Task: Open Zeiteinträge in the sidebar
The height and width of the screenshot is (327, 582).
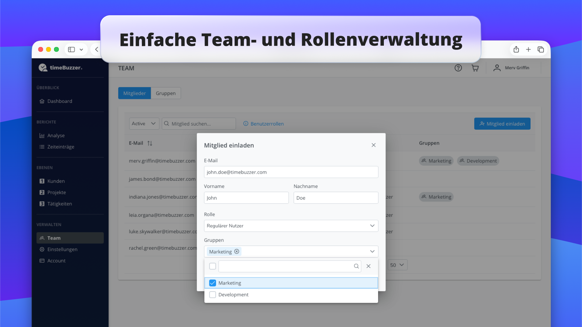Action: (x=61, y=147)
